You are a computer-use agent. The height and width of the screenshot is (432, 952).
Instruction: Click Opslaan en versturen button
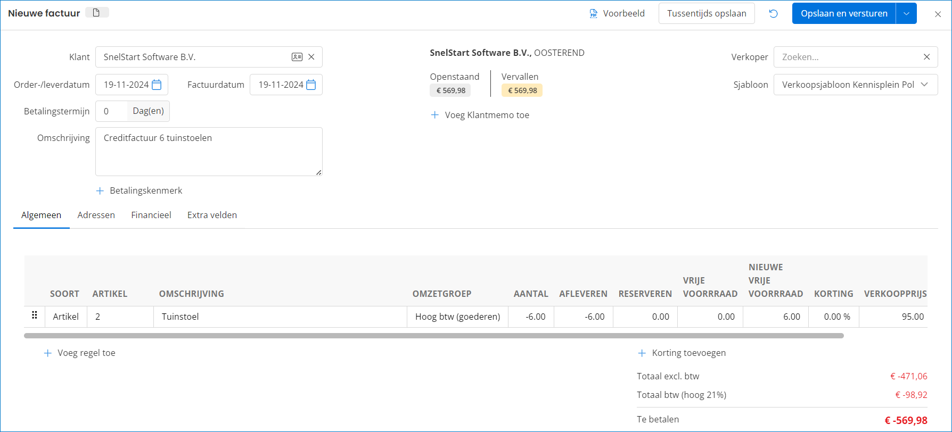click(x=844, y=13)
